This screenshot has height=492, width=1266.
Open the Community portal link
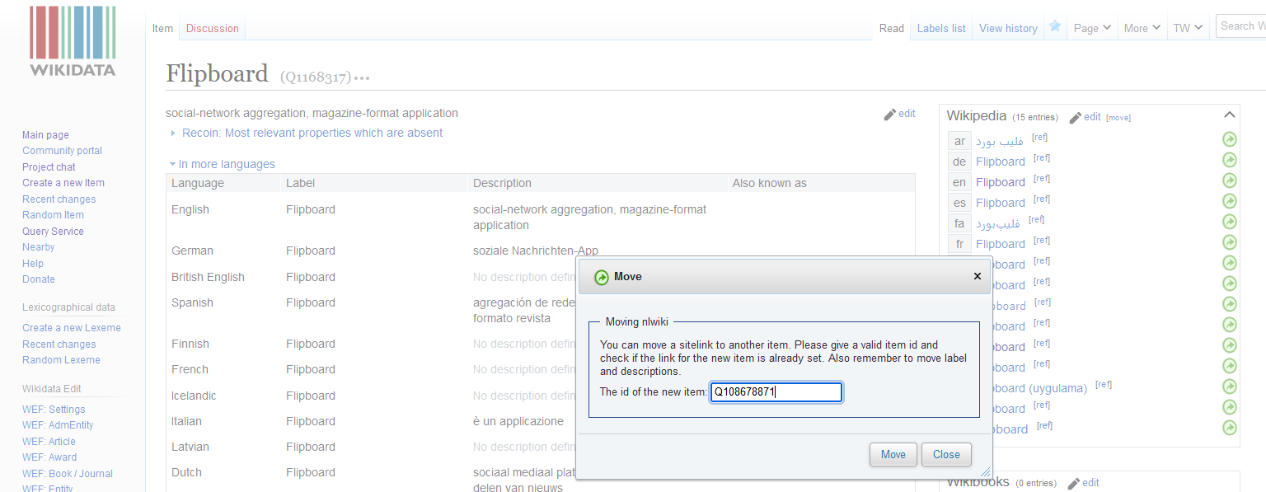62,151
